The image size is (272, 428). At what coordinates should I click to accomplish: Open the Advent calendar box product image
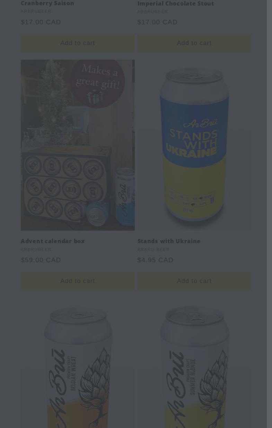pos(78,145)
